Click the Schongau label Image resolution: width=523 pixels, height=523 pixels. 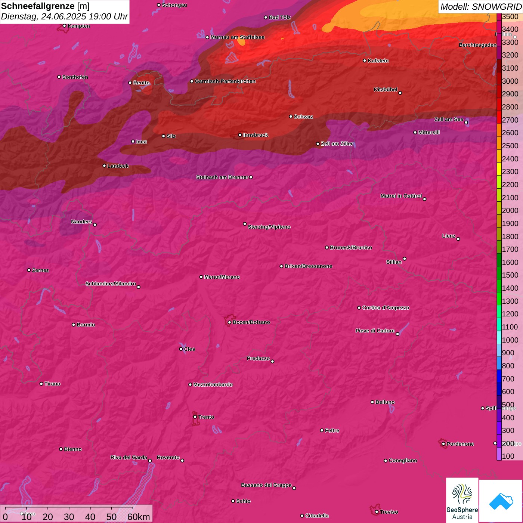174,5
